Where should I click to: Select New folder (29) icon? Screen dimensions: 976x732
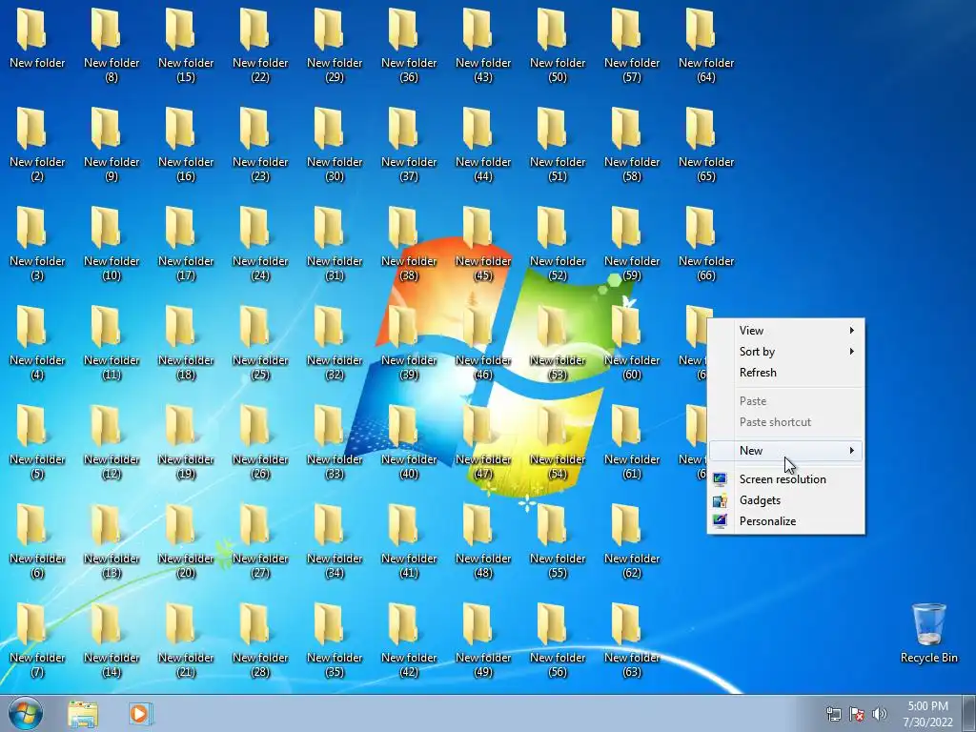[x=328, y=30]
